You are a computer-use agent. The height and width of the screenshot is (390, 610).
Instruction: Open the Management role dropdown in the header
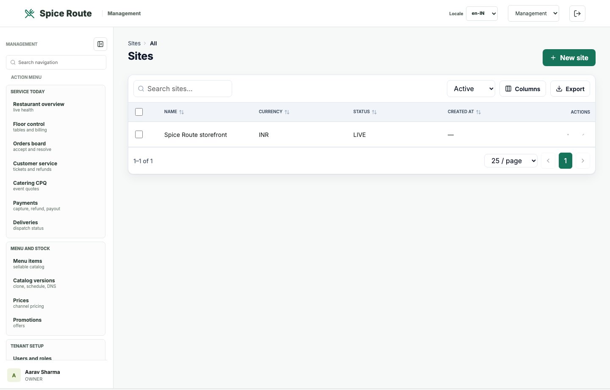(533, 14)
